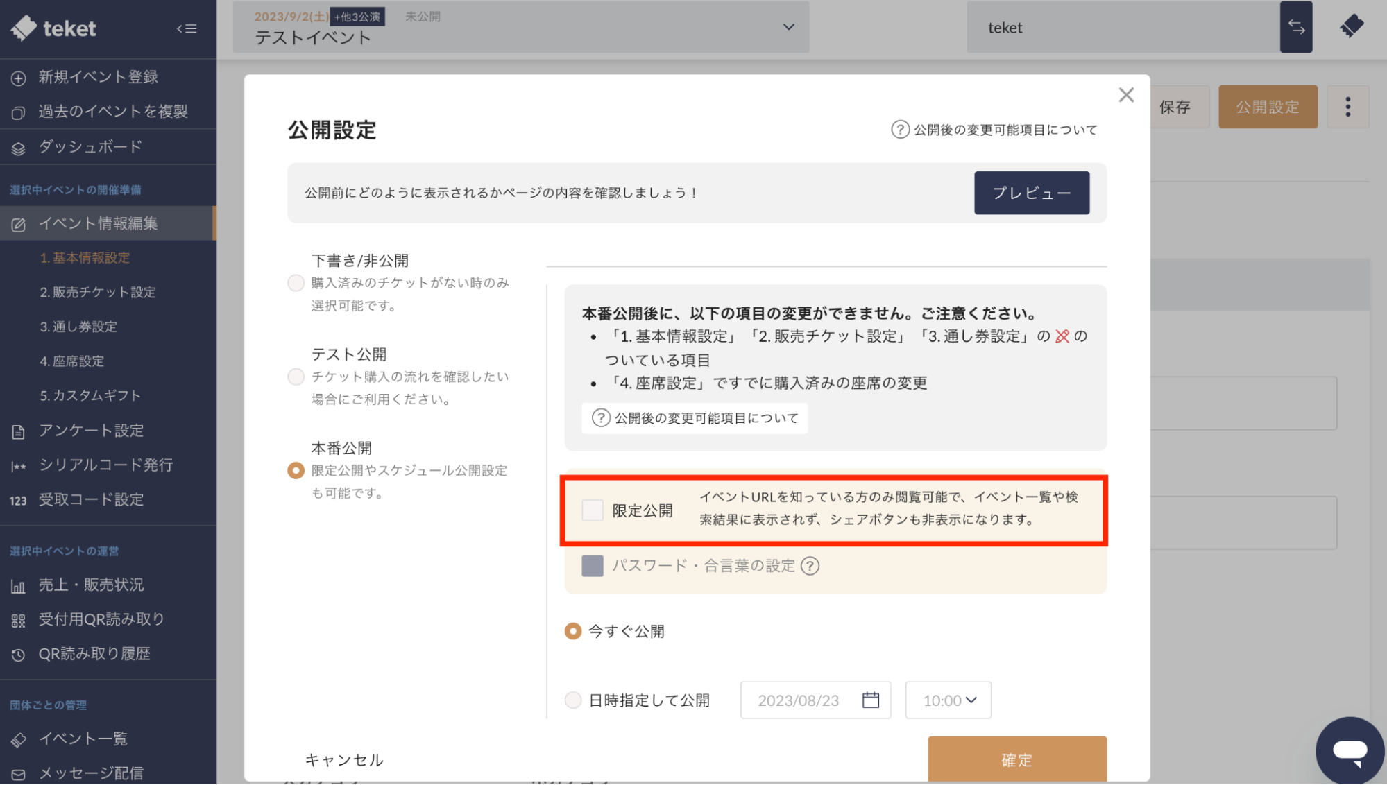
Task: Click help icon next to パスワード・合言葉の設定
Action: click(810, 566)
